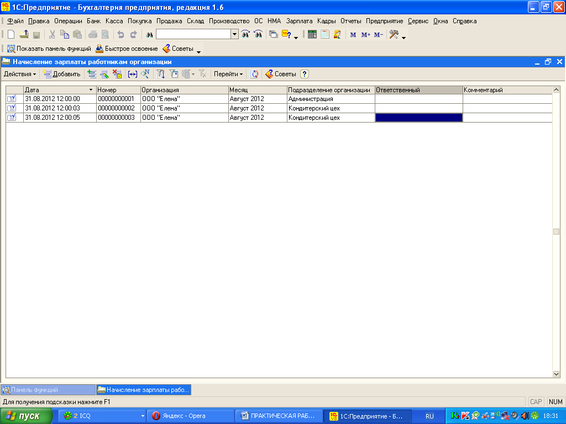Click the yellow Help question button
The image size is (566, 424).
click(x=305, y=75)
